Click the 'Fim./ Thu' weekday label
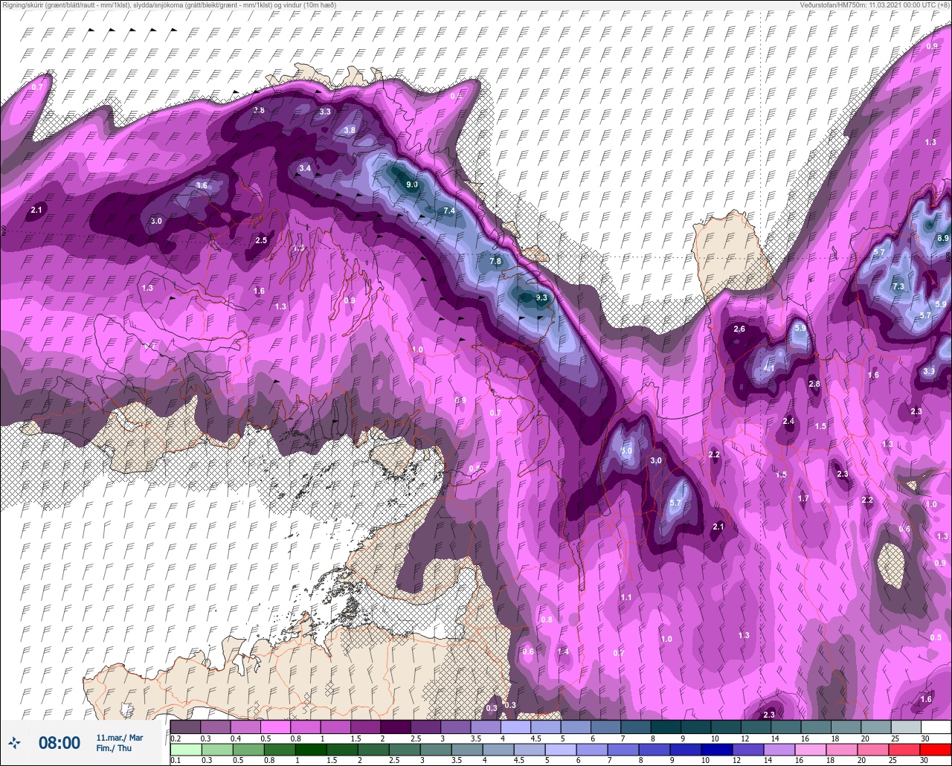Viewport: 952px width, 766px height. point(113,748)
